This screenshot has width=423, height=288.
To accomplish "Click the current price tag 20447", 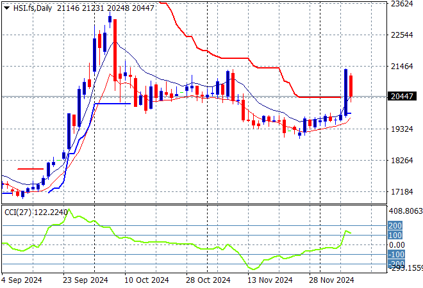I will tap(404, 96).
